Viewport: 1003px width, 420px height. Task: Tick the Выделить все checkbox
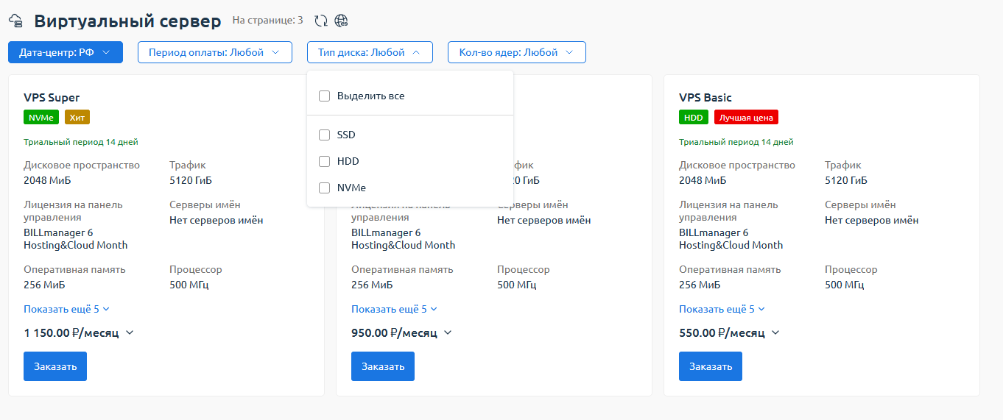324,96
